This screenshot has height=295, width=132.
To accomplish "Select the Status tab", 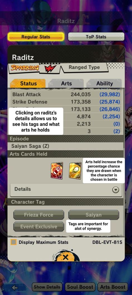I will pyautogui.click(x=28, y=83).
